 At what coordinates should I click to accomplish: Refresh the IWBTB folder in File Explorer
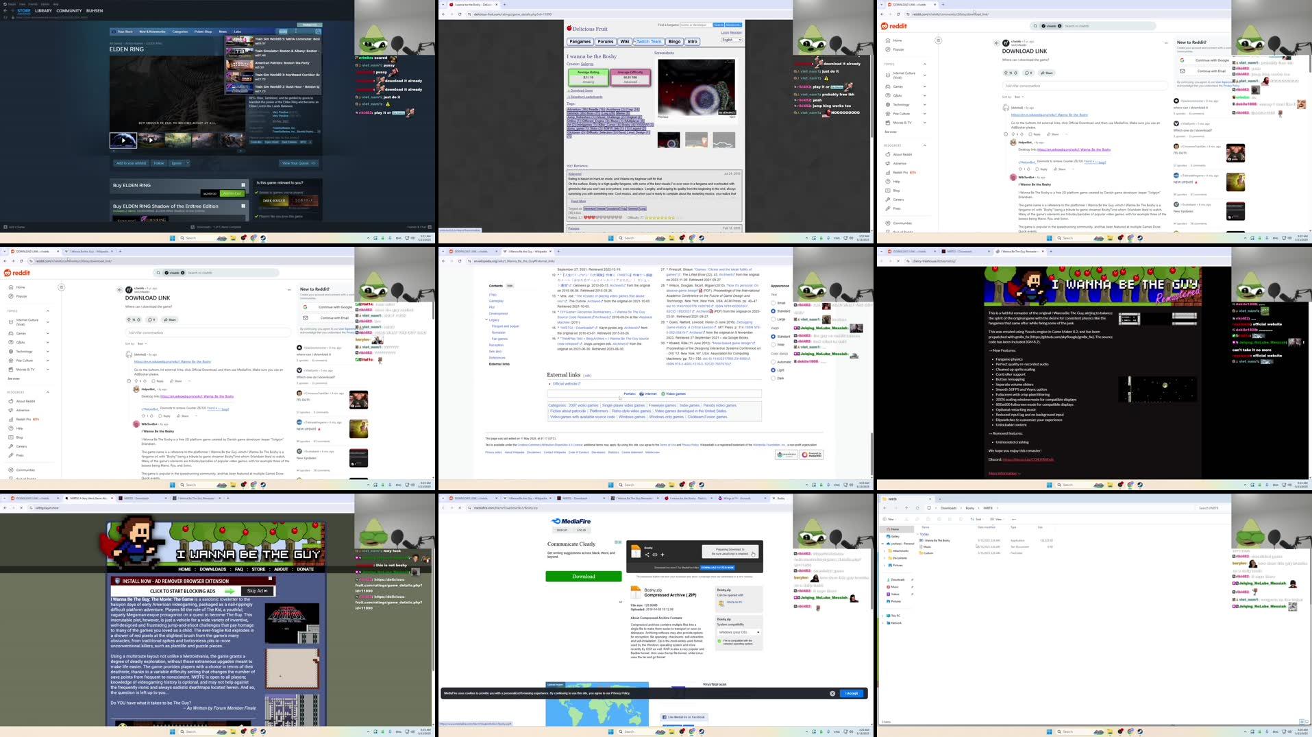917,508
